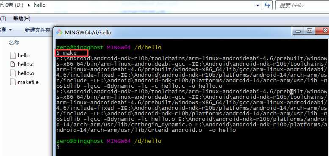The width and height of the screenshot is (329, 156).
Task: Focus the 搜索 hello search box
Action: [302, 5]
